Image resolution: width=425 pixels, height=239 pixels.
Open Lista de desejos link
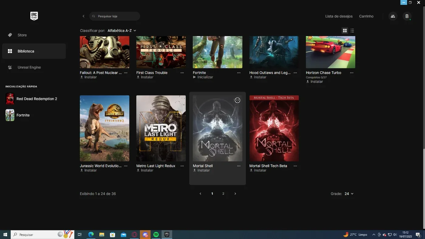(x=339, y=16)
